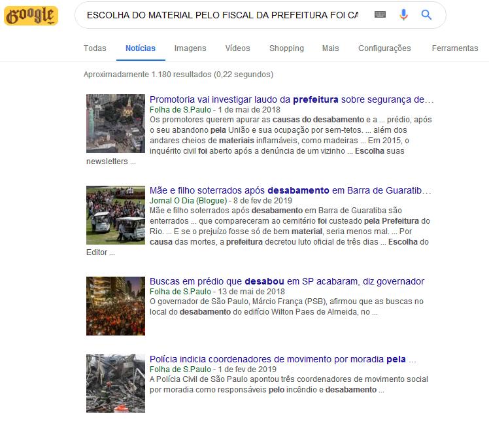The image size is (489, 431).
Task: Open "Promotoria vai investigar laudo" headline
Action: pos(292,99)
